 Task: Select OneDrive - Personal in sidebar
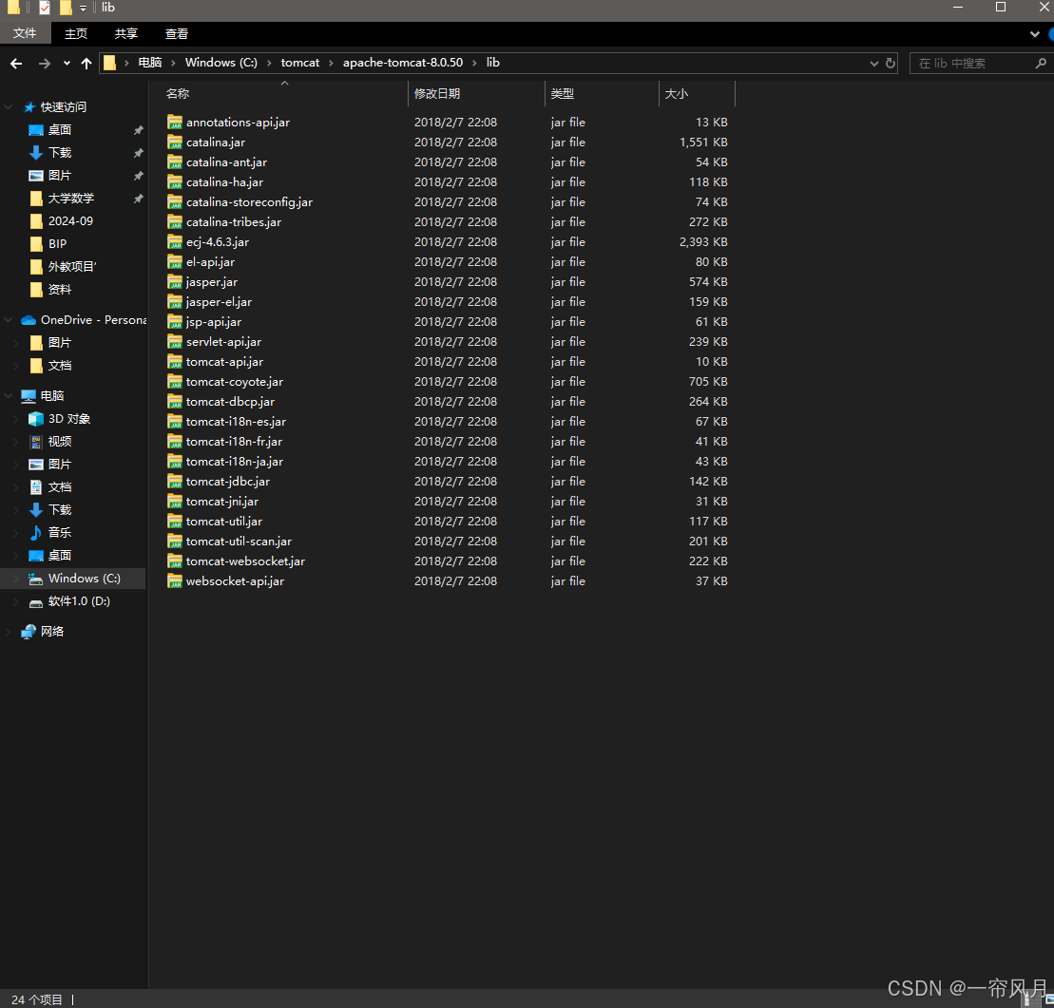[x=93, y=320]
